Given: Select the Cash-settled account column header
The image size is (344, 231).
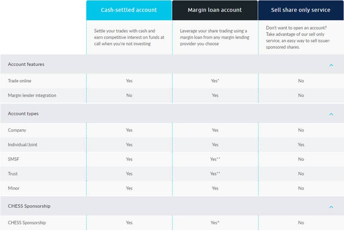Looking at the screenshot, I should click(129, 10).
